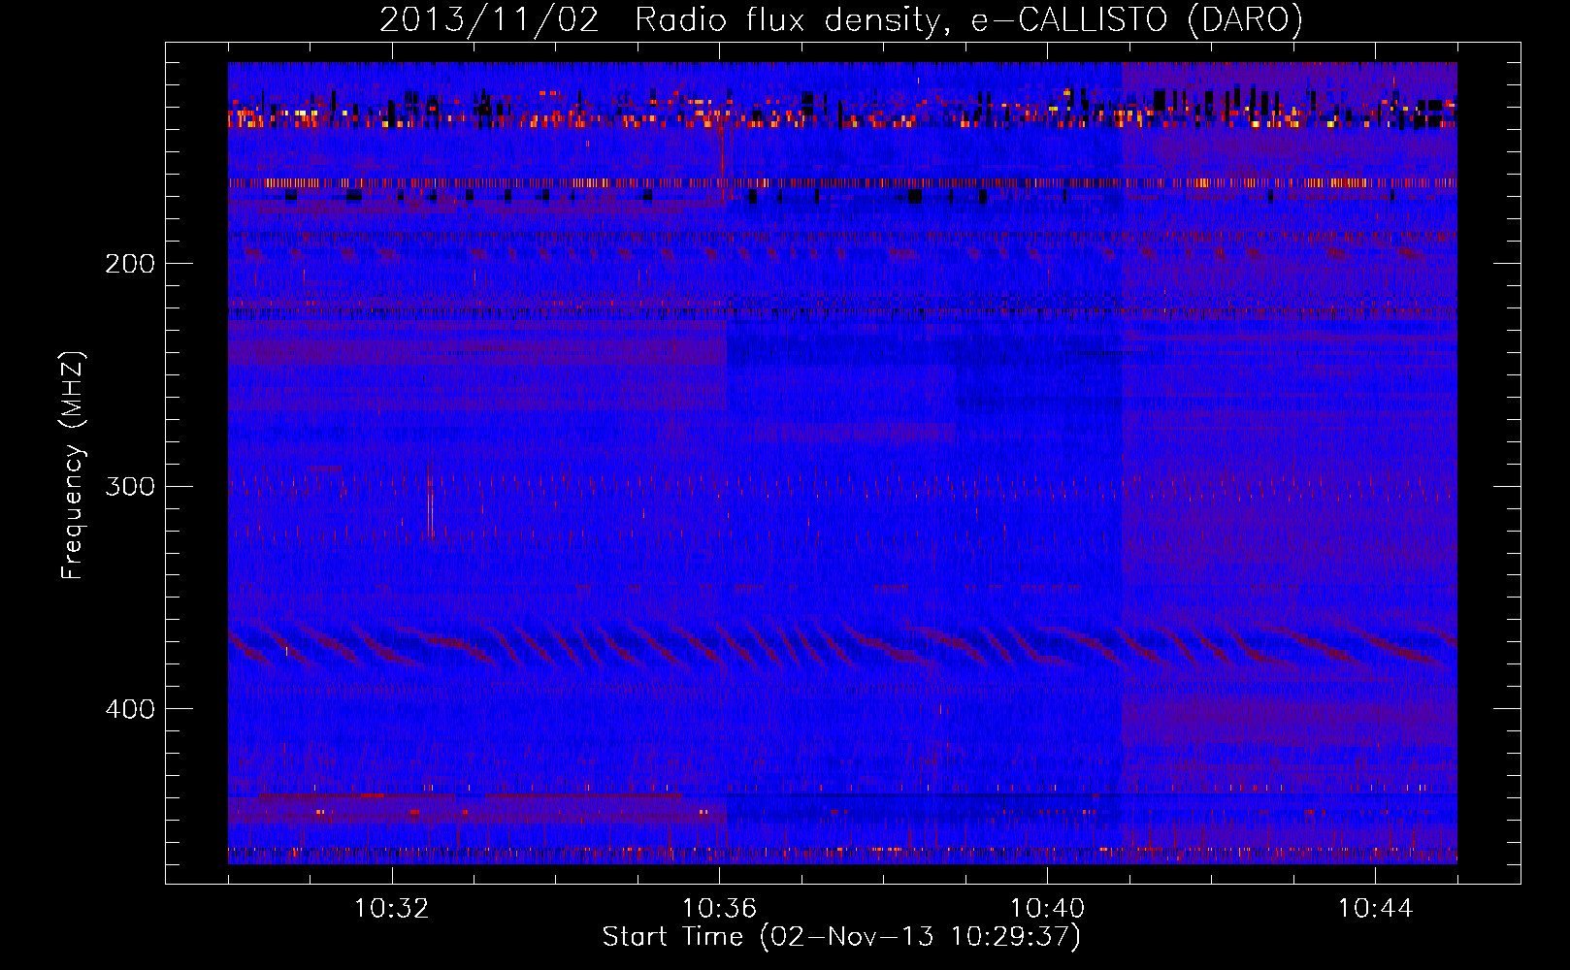Click the "400" frequency tick label
This screenshot has width=1570, height=970.
coord(130,709)
